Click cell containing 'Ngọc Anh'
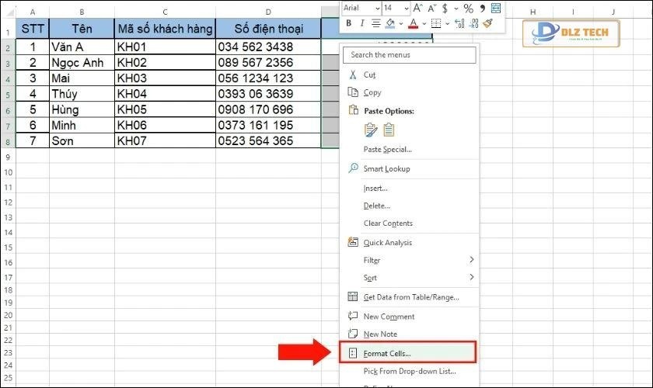The width and height of the screenshot is (653, 388). [x=82, y=62]
